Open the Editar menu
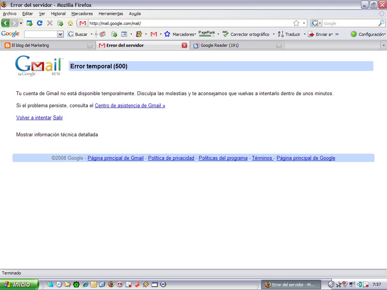The height and width of the screenshot is (290, 387). [x=27, y=14]
